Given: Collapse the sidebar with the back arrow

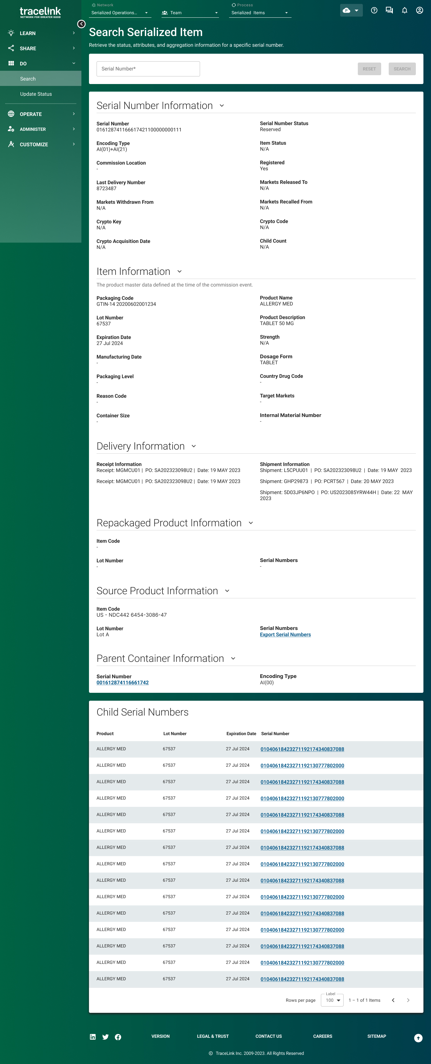Looking at the screenshot, I should pyautogui.click(x=81, y=24).
